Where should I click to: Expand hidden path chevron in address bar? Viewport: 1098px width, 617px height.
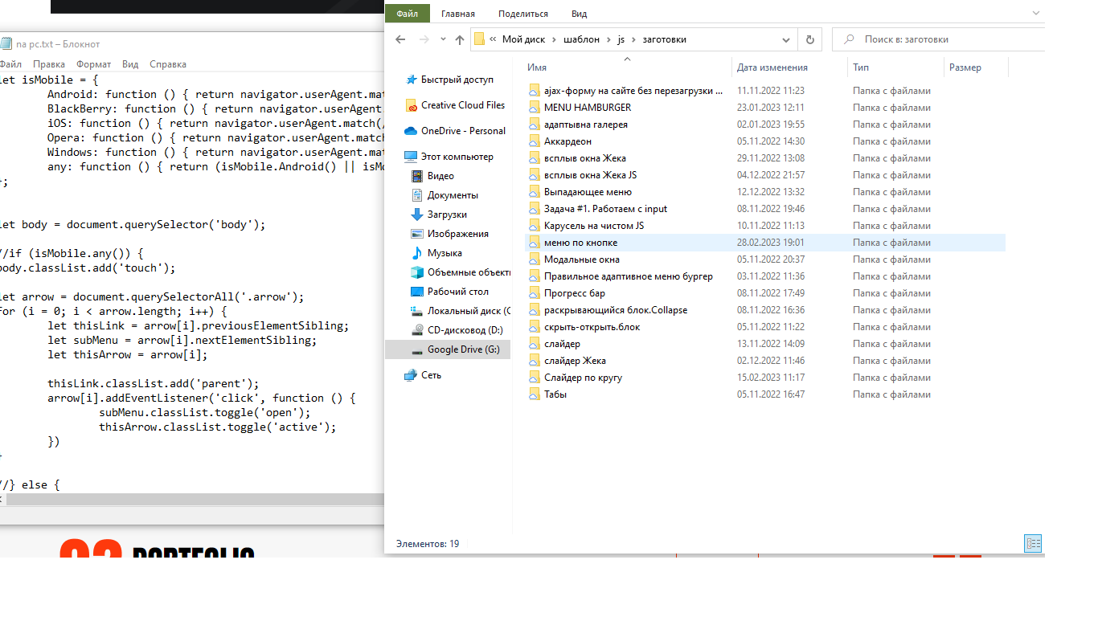493,39
